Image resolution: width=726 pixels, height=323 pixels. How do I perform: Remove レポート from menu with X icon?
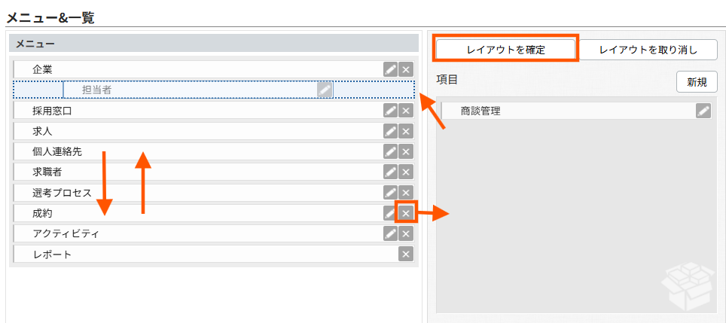click(406, 254)
